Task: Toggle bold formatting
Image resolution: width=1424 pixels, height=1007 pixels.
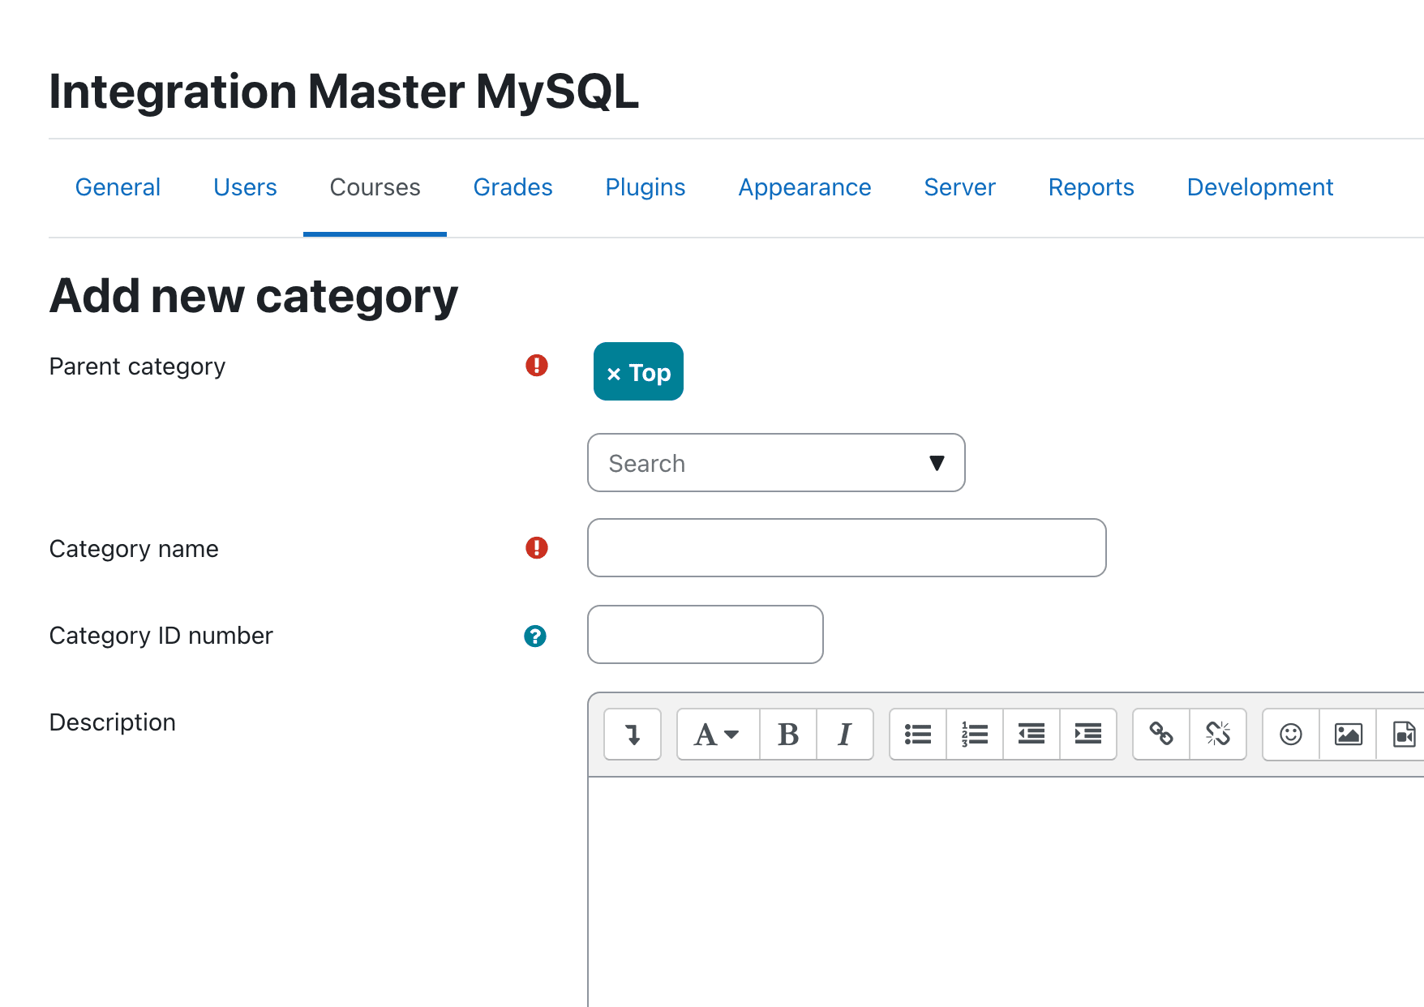Action: [x=788, y=735]
